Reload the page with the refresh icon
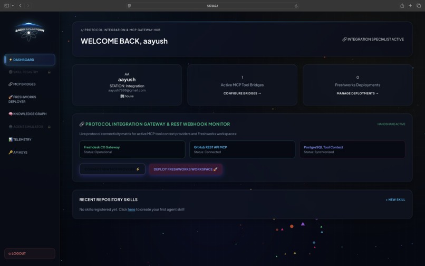This screenshot has height=266, width=425. pos(296,6)
